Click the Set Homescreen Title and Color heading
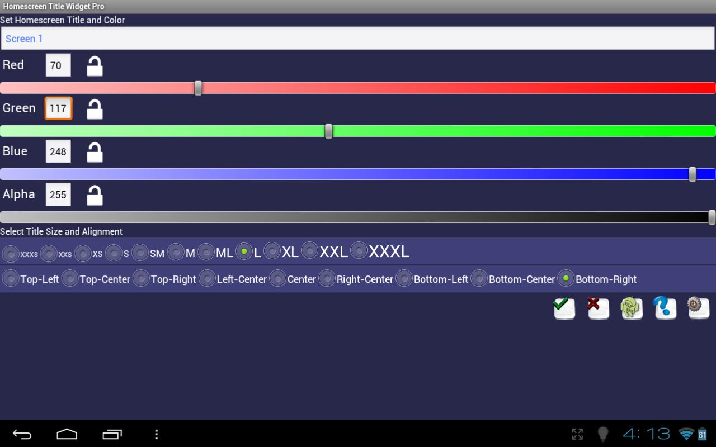This screenshot has height=447, width=716. [63, 20]
